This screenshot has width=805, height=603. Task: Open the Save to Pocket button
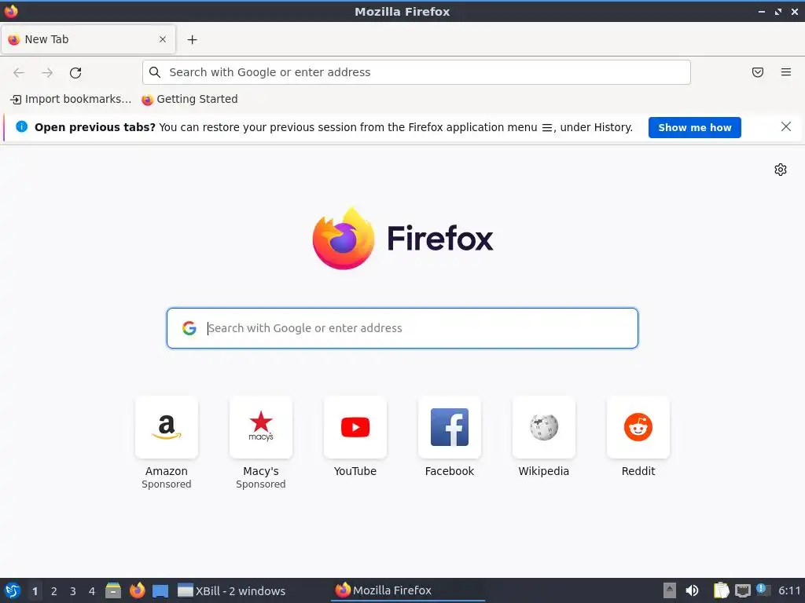[x=757, y=72]
